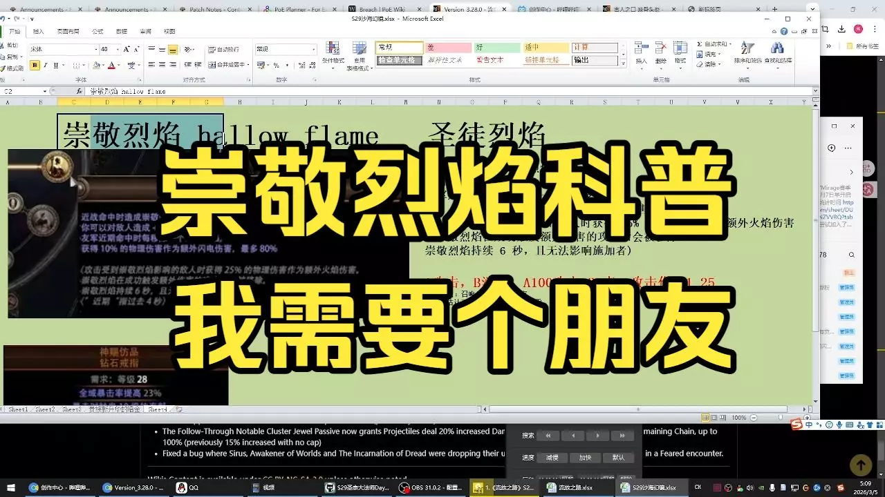Switch to the 公式 ribbon tab
The image size is (885, 497).
point(97,31)
